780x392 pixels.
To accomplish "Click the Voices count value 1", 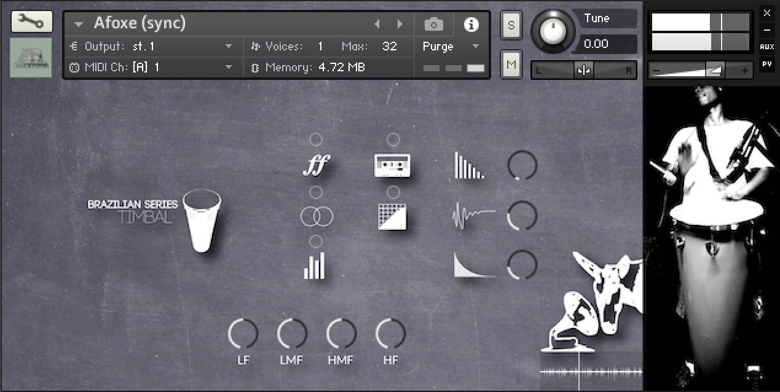I will (x=320, y=46).
